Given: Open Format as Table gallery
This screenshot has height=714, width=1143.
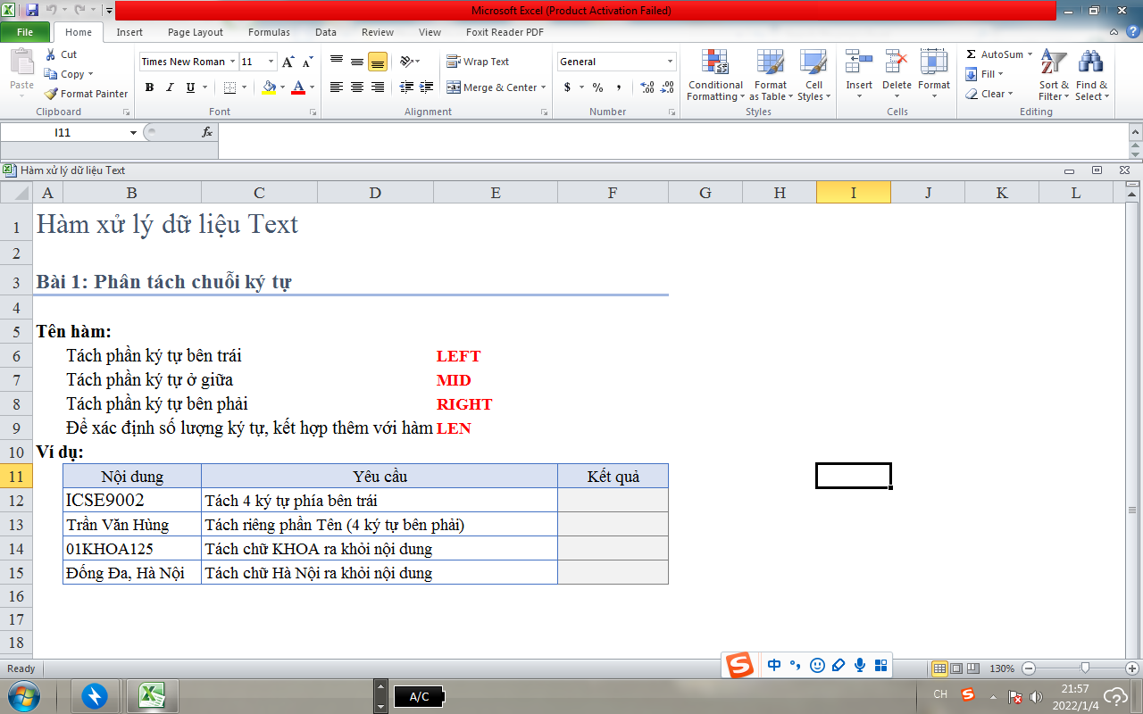Looking at the screenshot, I should pos(770,75).
